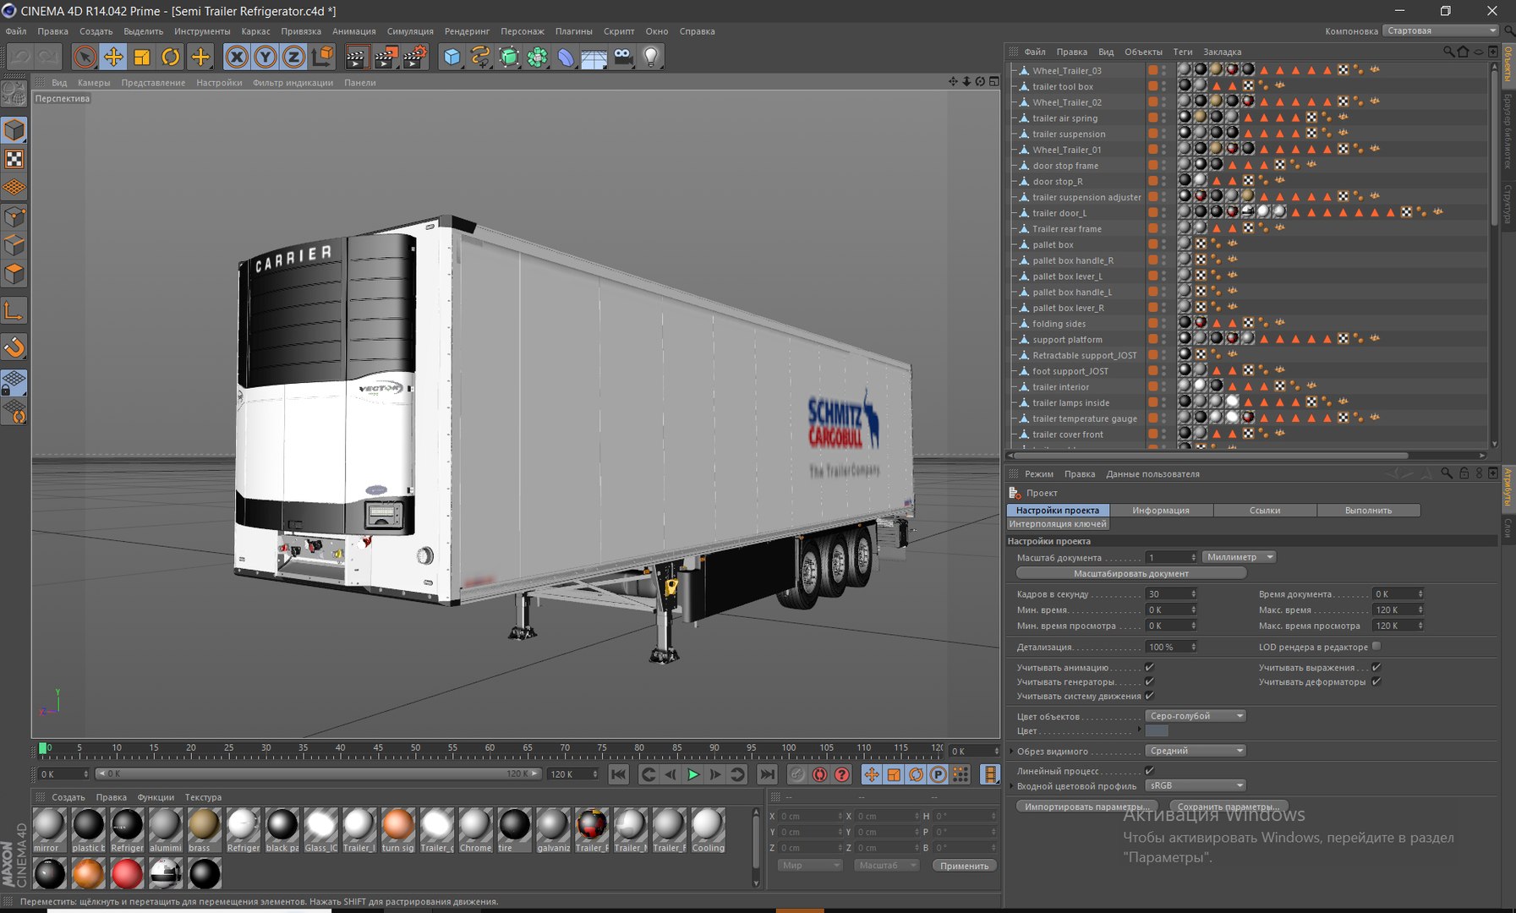Add a cube primitive object

pos(452,57)
